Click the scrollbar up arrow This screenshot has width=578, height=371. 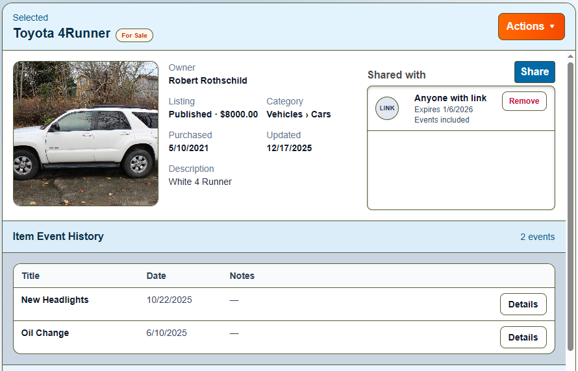click(570, 56)
